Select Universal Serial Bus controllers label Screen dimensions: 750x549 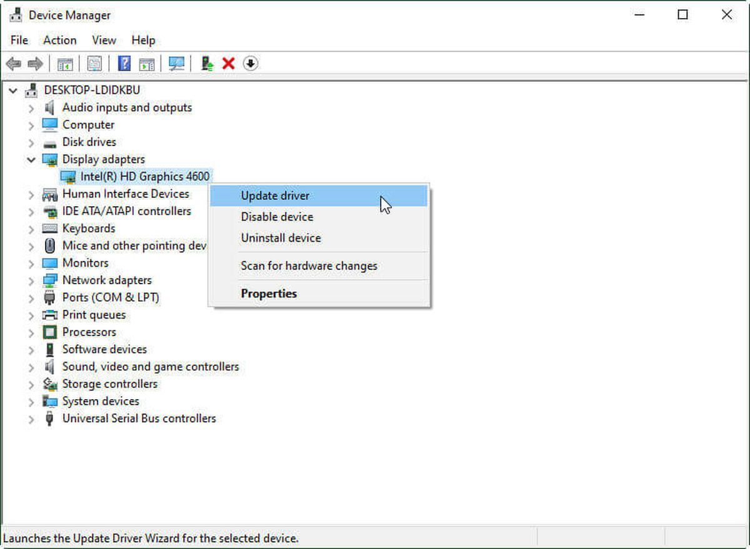(x=139, y=418)
